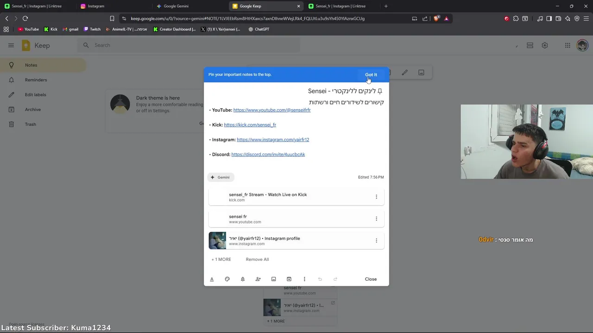593x333 pixels.
Task: Open the Instagram profile preview thumbnail
Action: pos(217,240)
